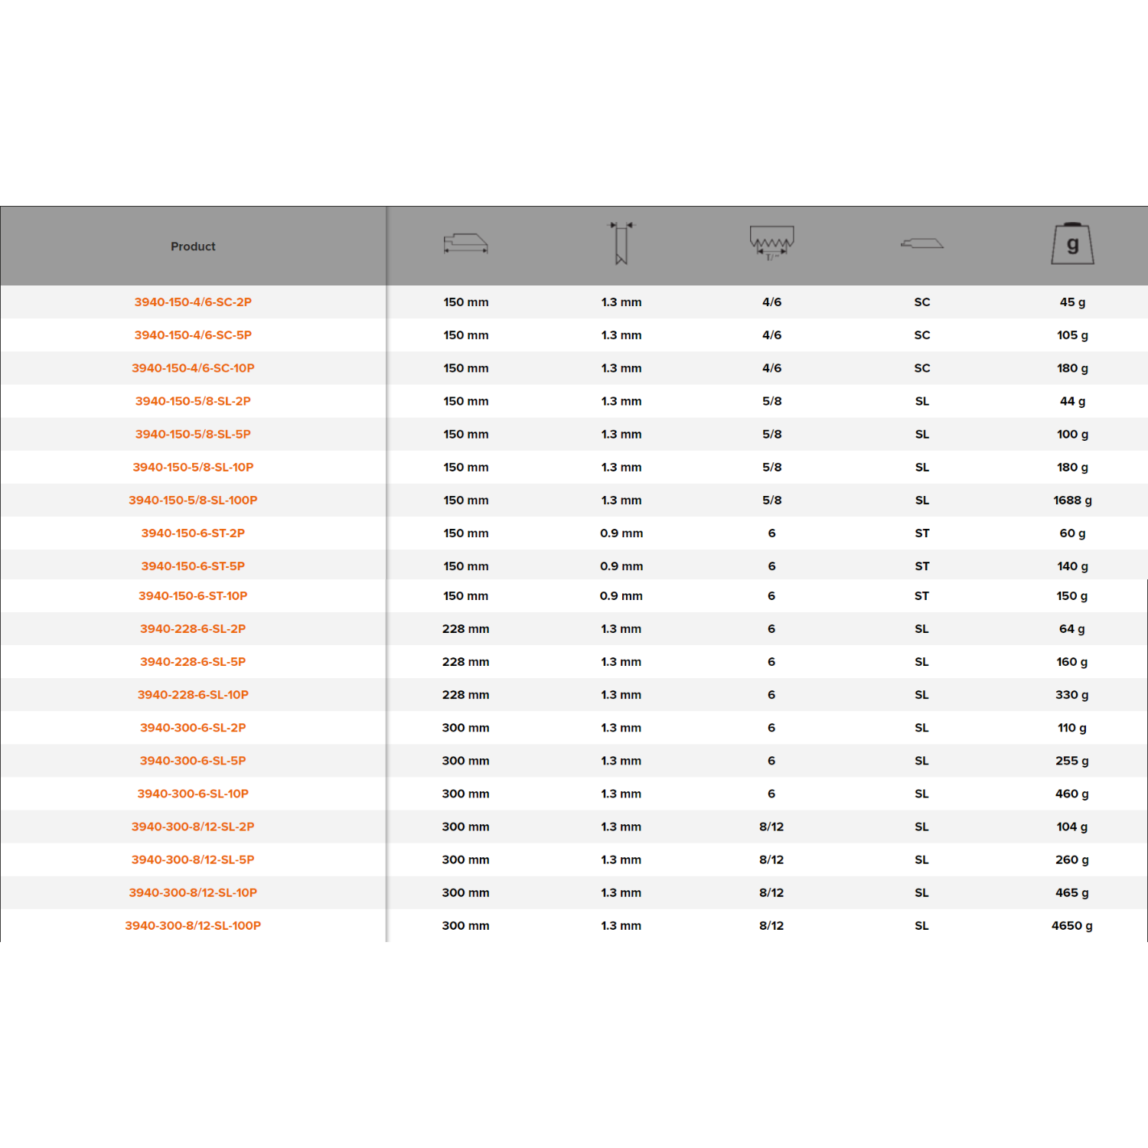Follow the 3940-300-6-SL-5P link
Screen dimensions: 1148x1148
coord(193,761)
